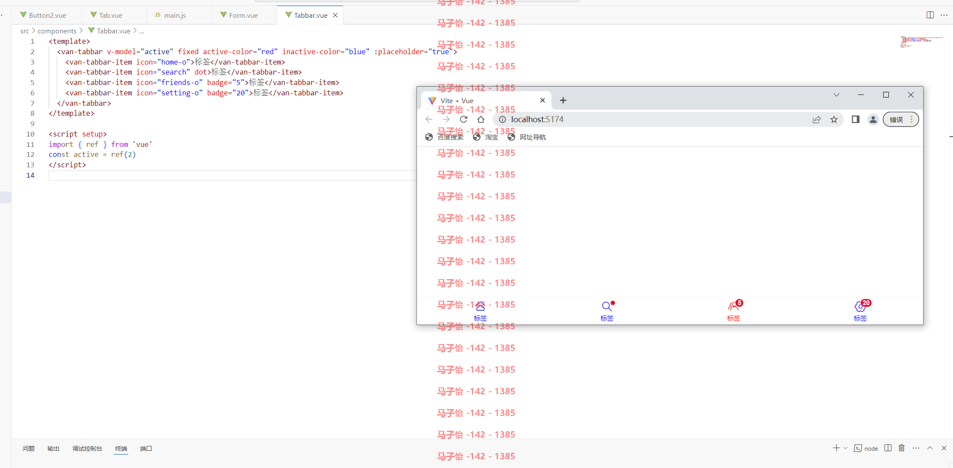This screenshot has height=468, width=953.
Task: Select the friends tabbar item badge 5
Action: 733,311
